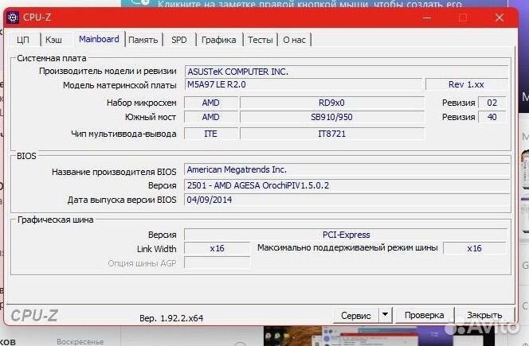
Task: Open the Память tab
Action: (143, 40)
